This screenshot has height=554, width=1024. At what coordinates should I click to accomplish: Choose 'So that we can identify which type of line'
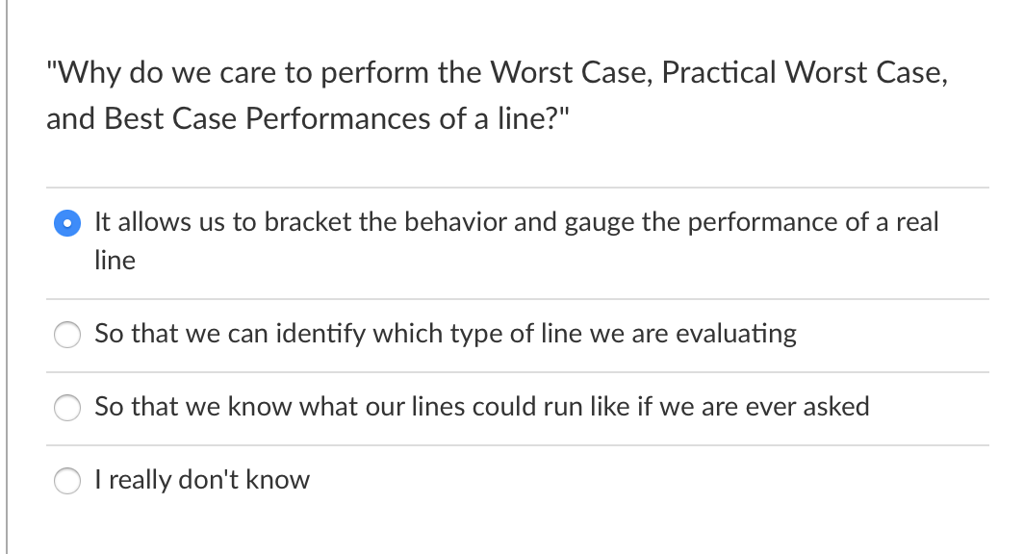point(445,334)
